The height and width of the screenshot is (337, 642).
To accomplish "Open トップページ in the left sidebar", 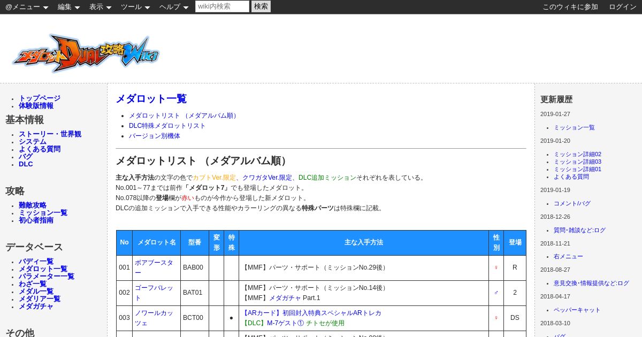I will 40,98.
